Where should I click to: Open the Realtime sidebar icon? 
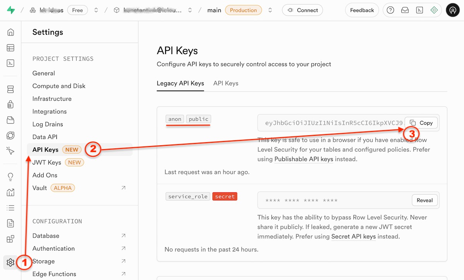click(10, 135)
